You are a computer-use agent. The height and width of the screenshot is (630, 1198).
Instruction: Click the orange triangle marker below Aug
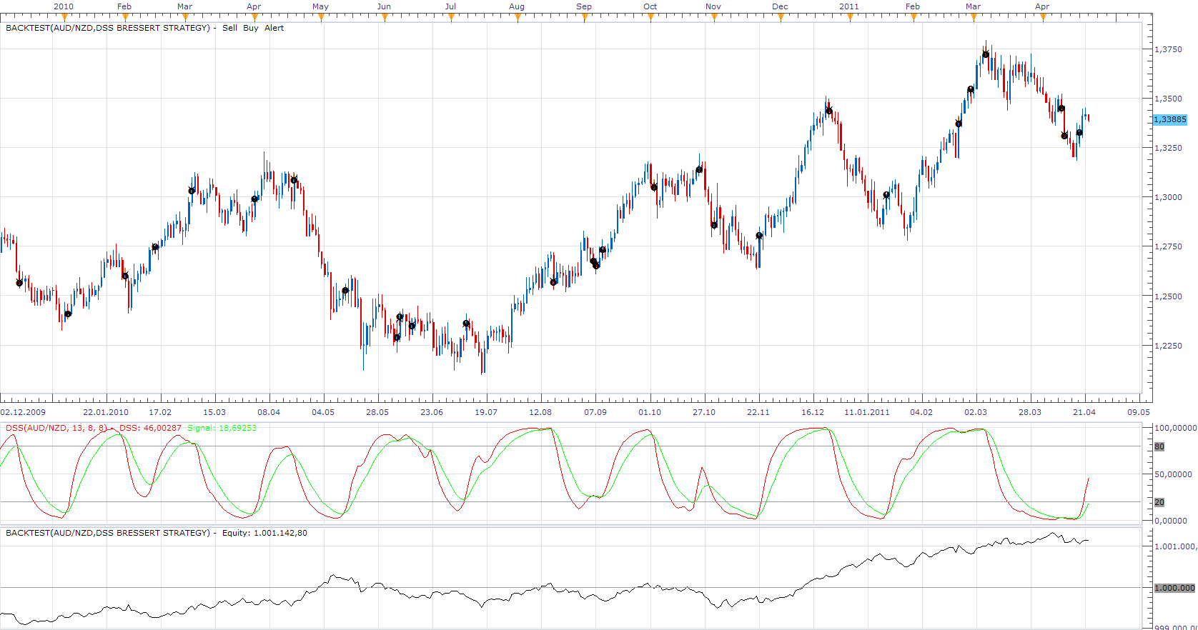tap(518, 17)
